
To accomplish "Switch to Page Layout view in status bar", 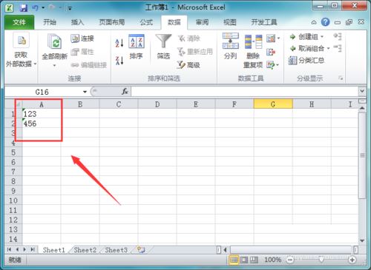I will pos(244,260).
